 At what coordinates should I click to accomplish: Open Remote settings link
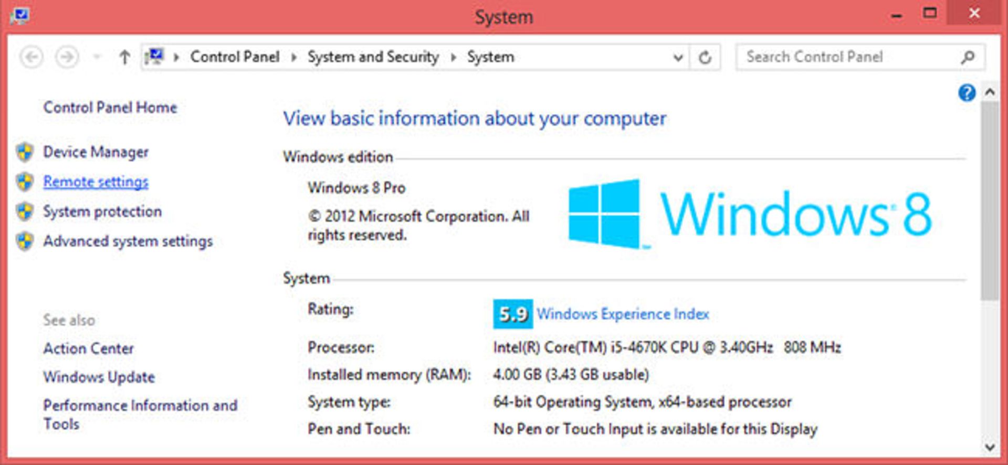[96, 182]
